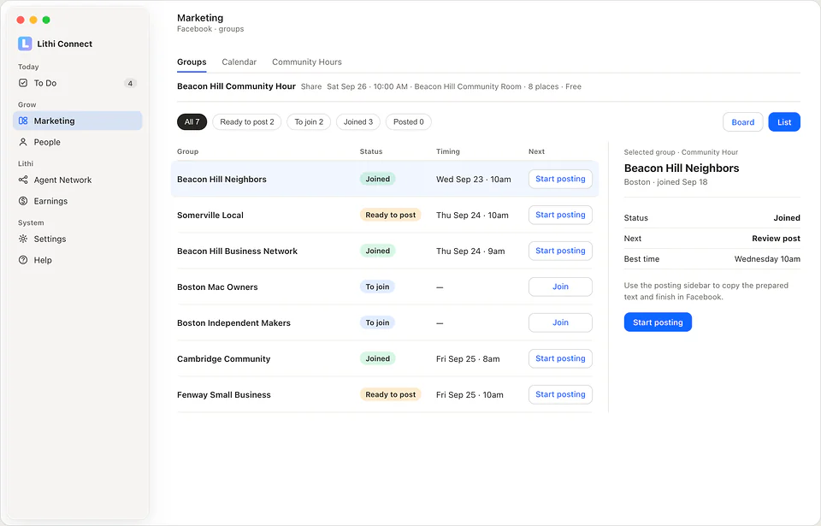821x526 pixels.
Task: Open Earnings in the sidebar
Action: click(x=78, y=201)
